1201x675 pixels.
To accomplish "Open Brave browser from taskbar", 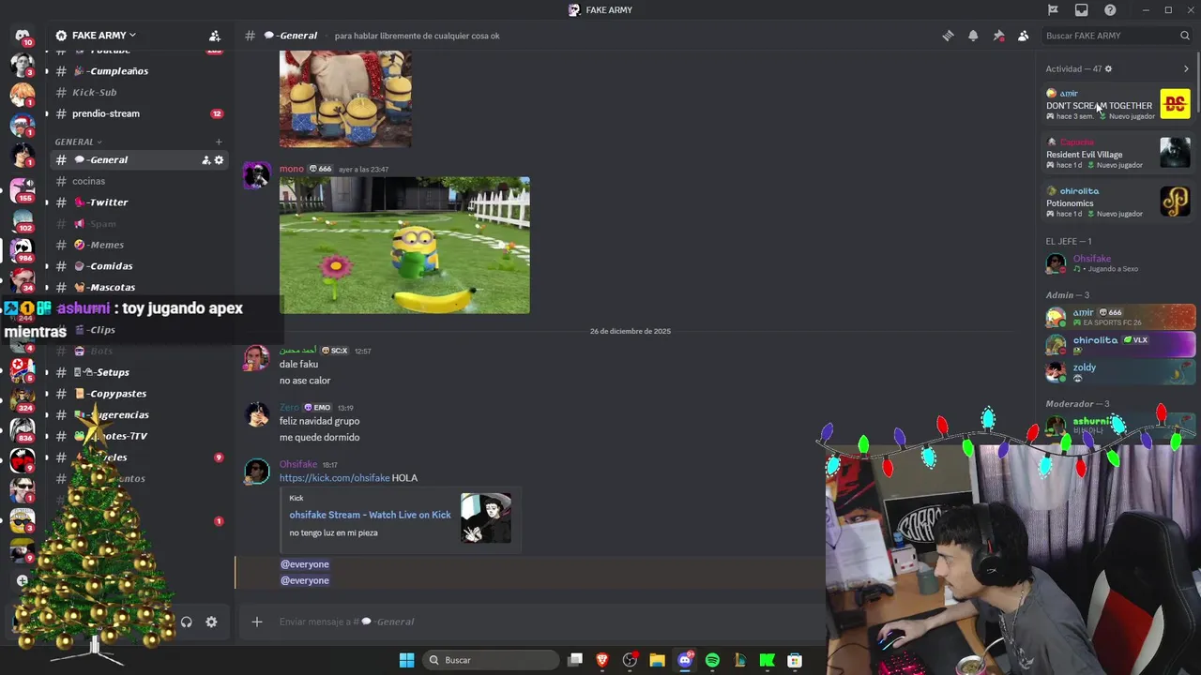I will [602, 660].
